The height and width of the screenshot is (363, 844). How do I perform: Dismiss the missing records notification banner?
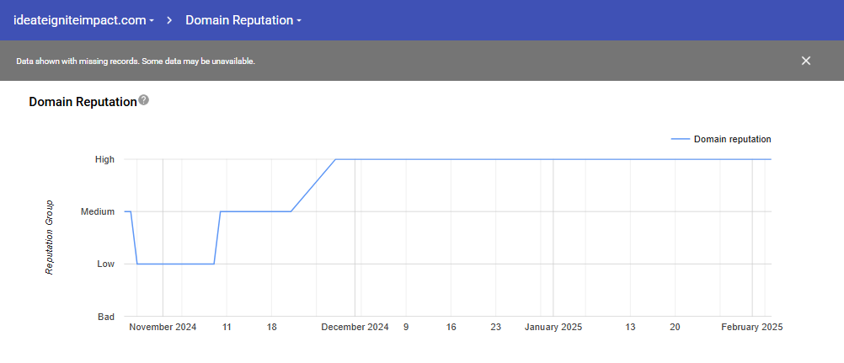tap(806, 61)
